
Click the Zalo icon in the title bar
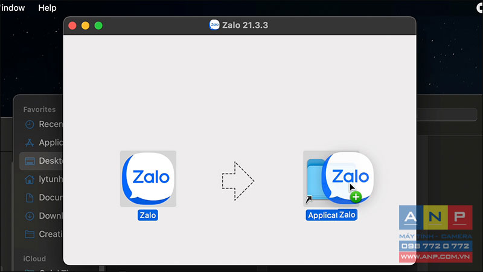[214, 25]
